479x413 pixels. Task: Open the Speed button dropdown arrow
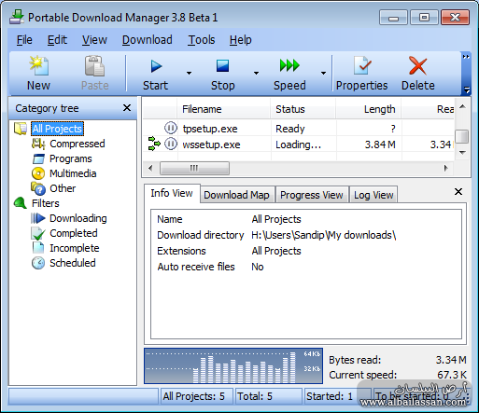coord(323,74)
